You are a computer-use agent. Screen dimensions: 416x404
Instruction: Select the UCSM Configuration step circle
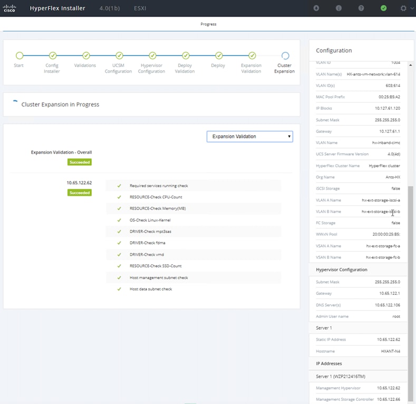coord(119,55)
